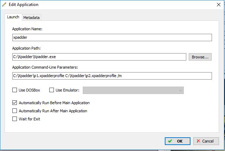Click the pencil icon in title bar
The width and height of the screenshot is (225, 151).
click(x=4, y=5)
